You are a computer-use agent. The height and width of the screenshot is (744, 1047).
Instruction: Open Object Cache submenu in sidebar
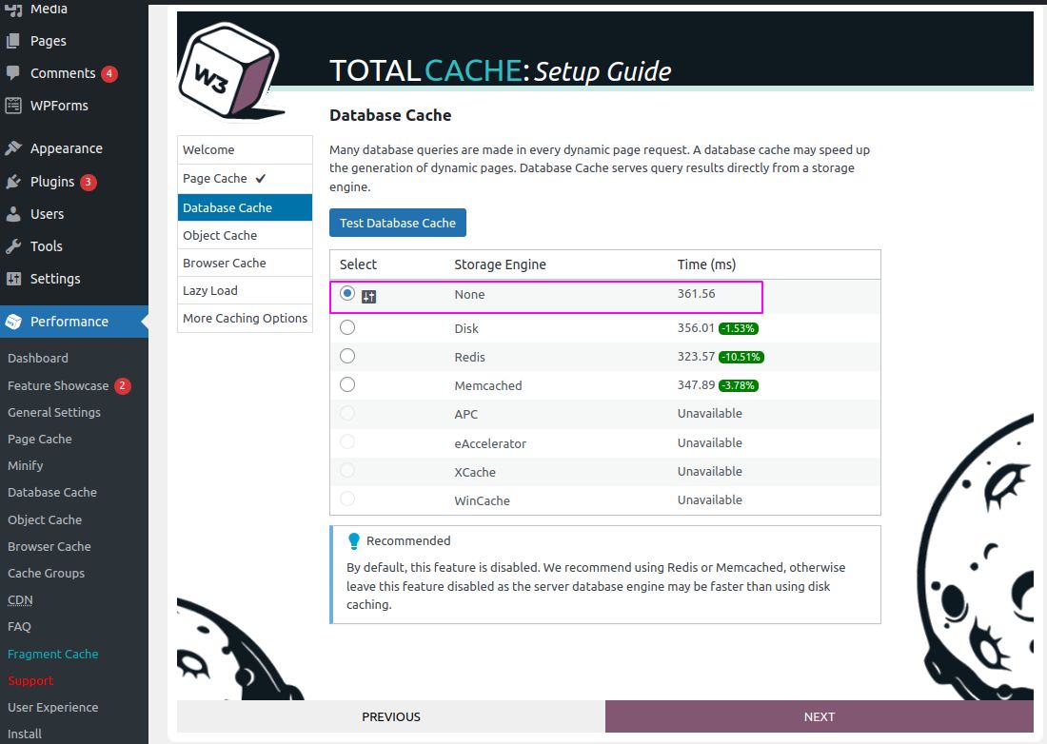[45, 519]
